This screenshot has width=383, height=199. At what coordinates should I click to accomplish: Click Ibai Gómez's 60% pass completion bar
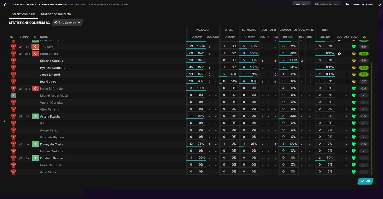pos(196,84)
